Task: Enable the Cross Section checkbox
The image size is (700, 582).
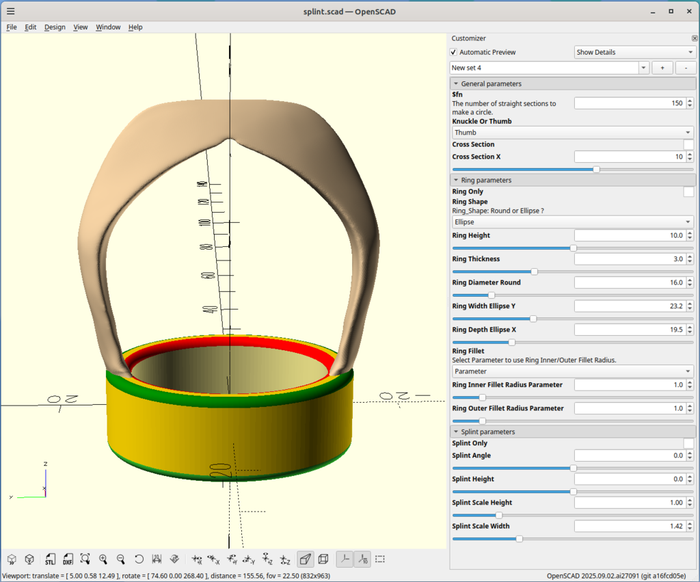Action: tap(688, 144)
